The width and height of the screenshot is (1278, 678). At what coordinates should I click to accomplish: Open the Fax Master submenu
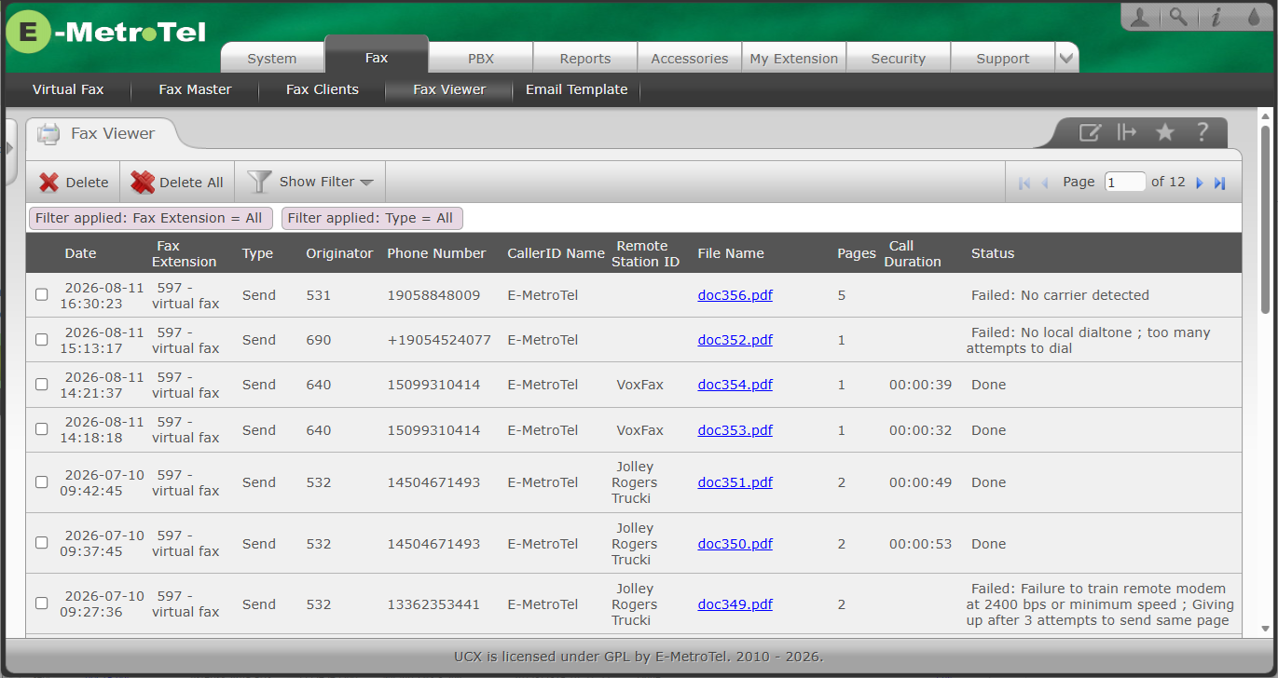195,89
